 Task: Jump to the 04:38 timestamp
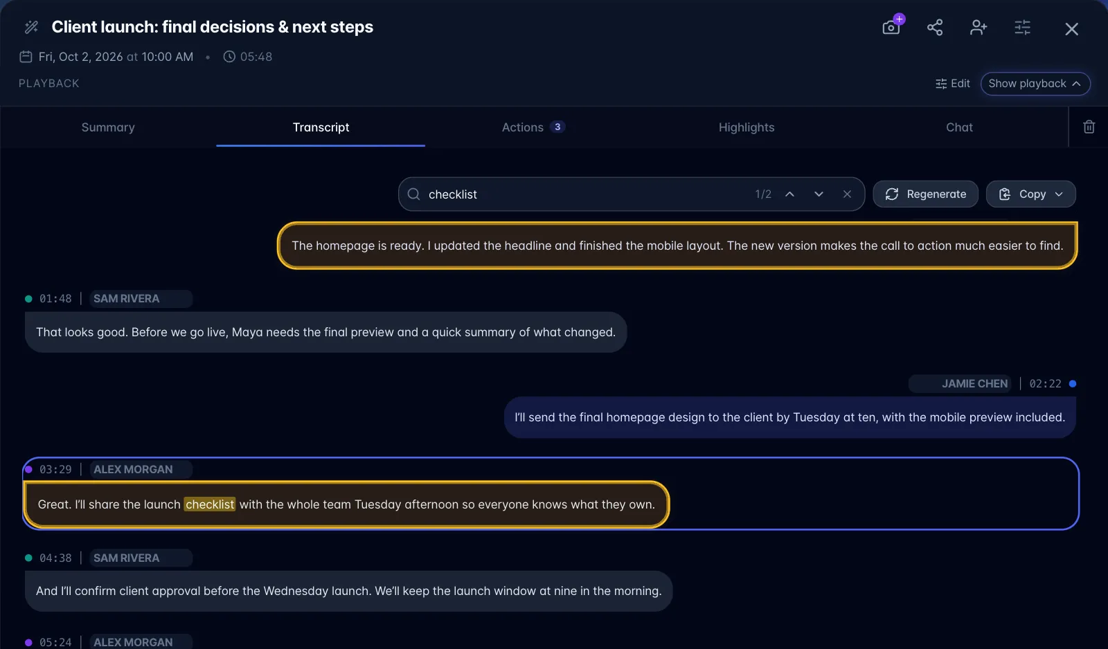coord(55,558)
